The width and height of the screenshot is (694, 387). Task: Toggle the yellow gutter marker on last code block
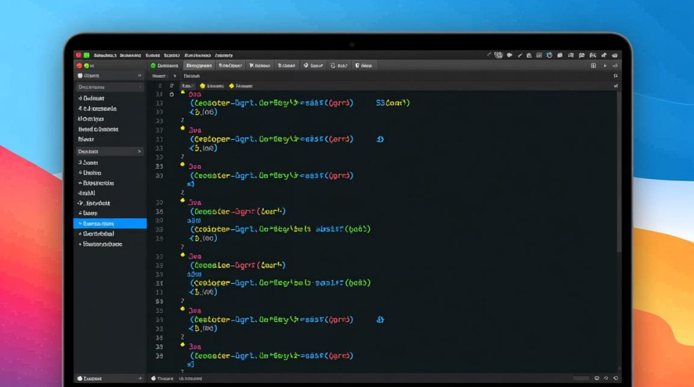182,344
